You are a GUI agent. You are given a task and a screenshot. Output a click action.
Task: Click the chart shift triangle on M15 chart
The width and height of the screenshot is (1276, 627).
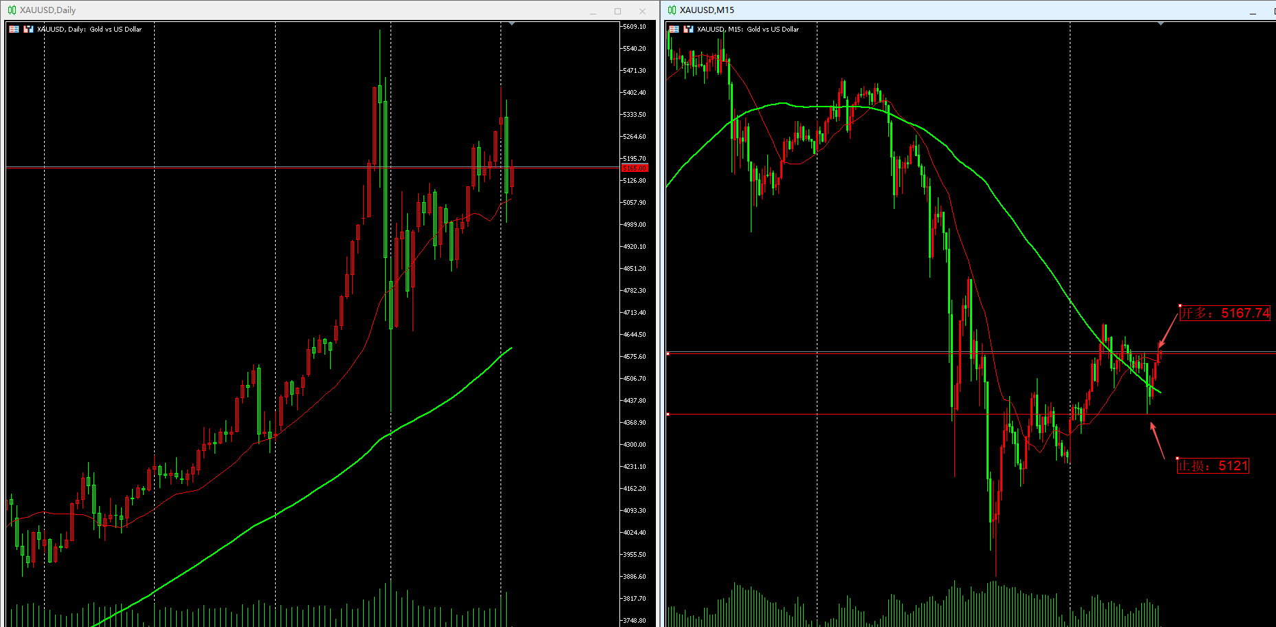coord(1160,24)
